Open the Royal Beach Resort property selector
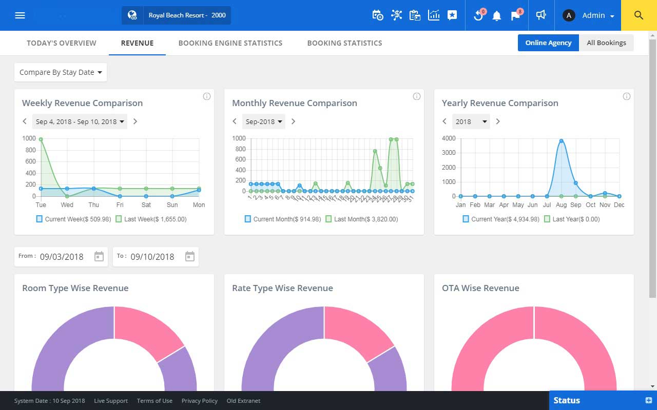The image size is (657, 410). (x=176, y=15)
